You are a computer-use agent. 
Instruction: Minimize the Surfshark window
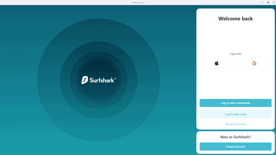coord(262,2)
